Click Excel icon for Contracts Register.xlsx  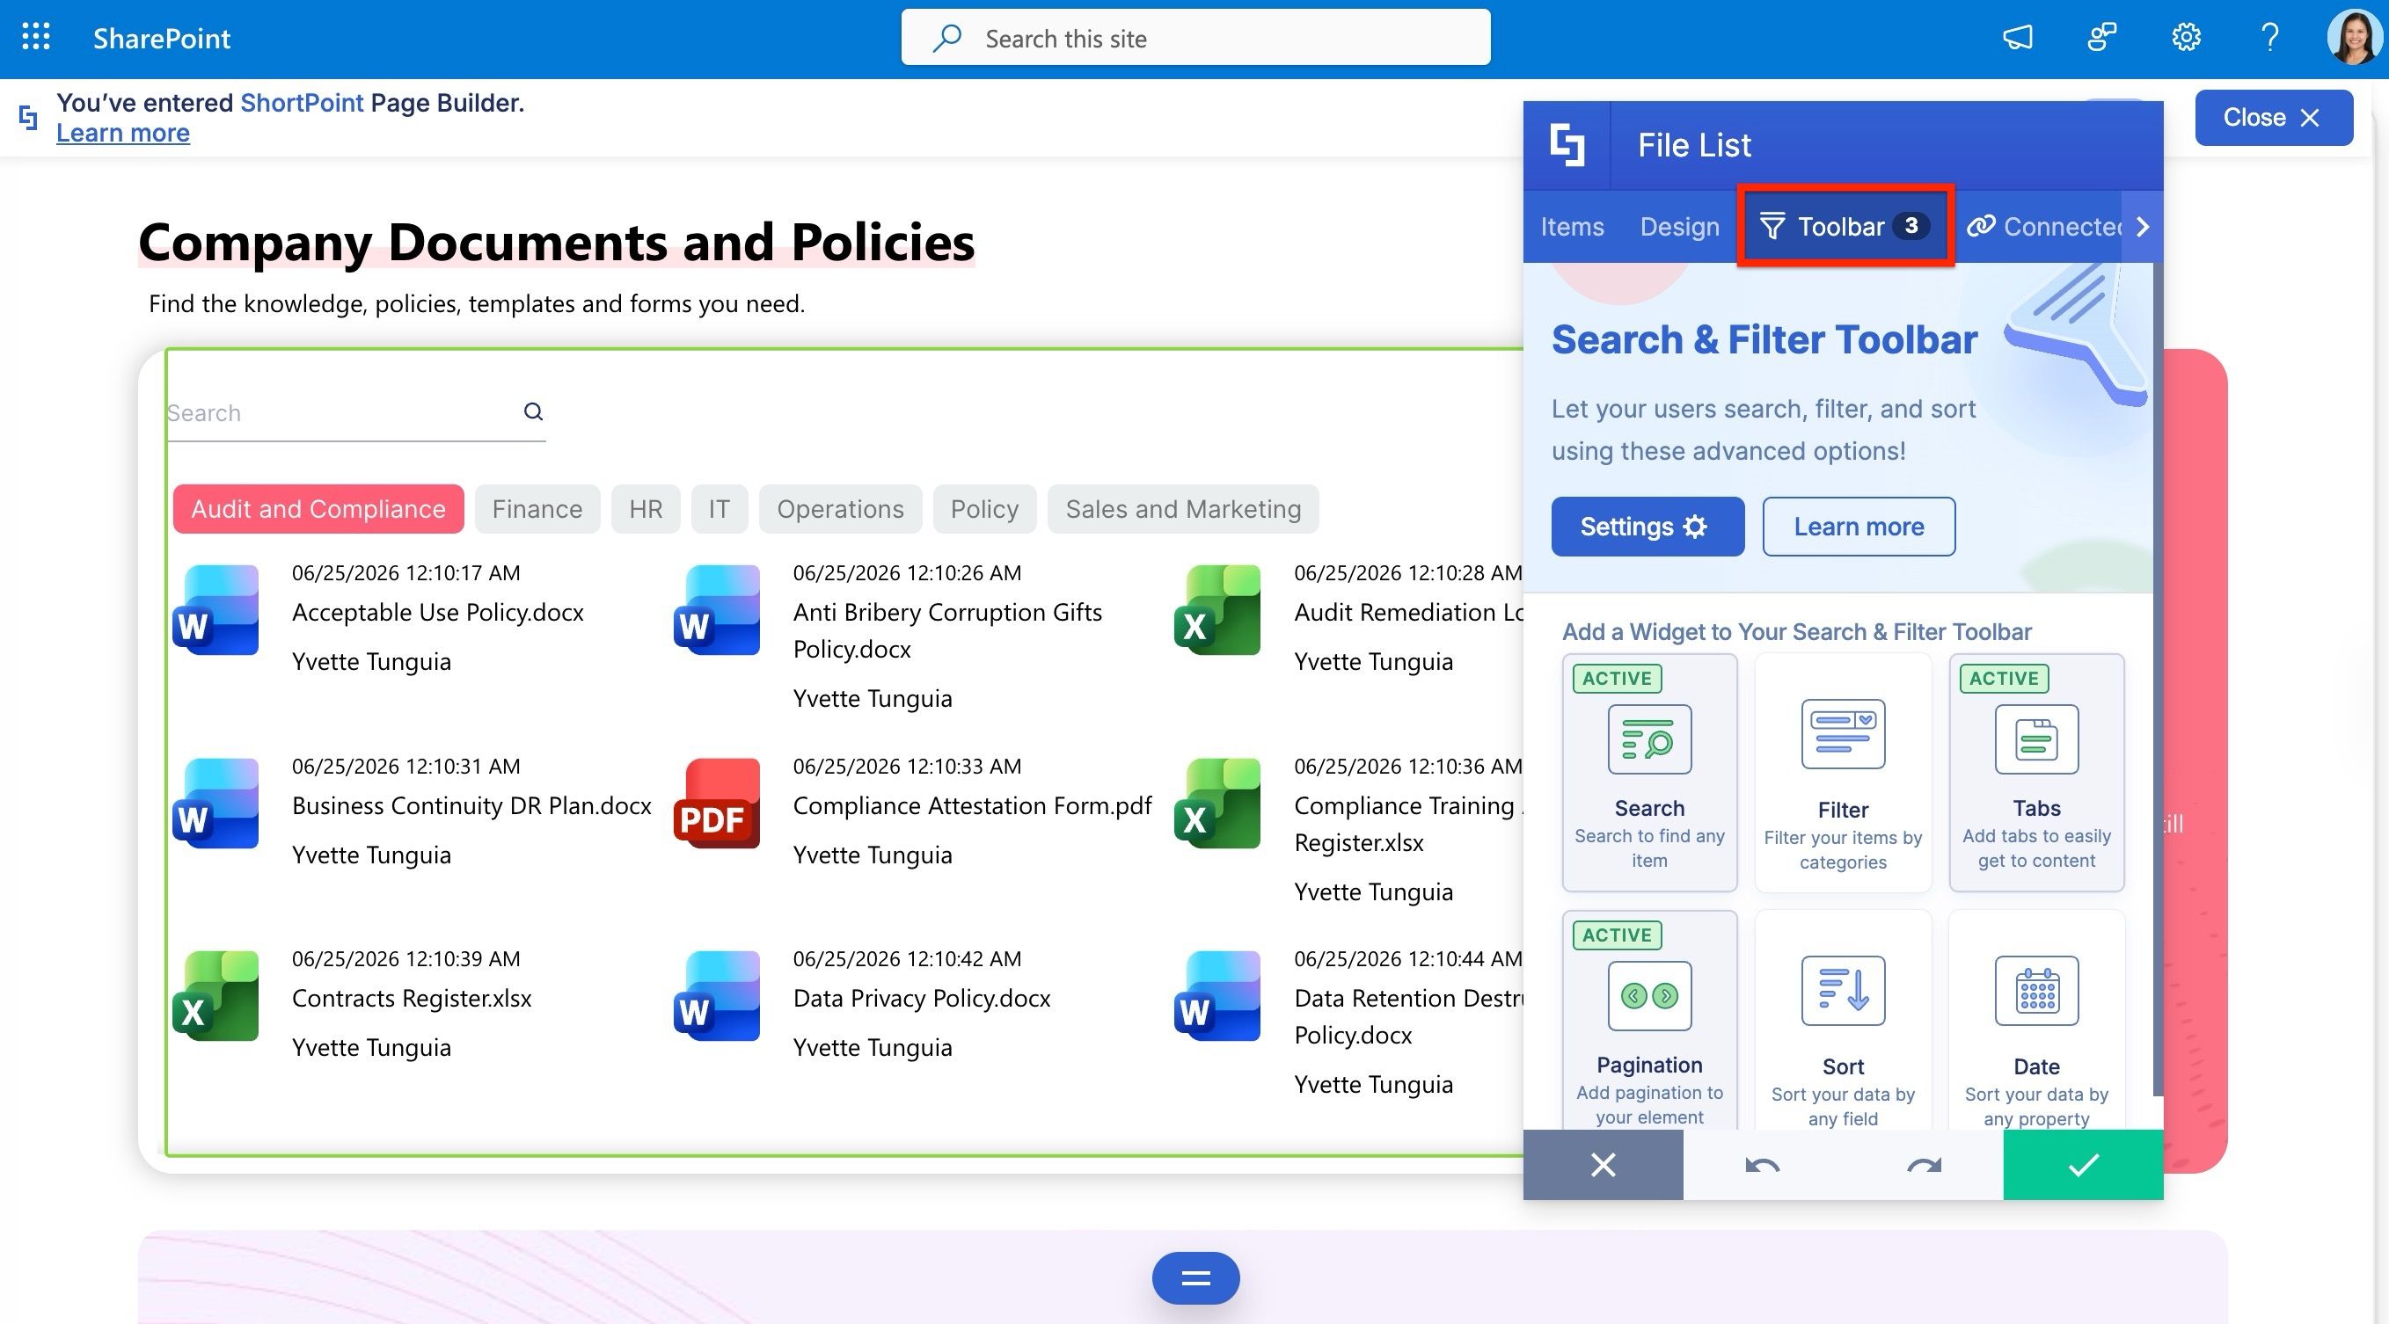[216, 996]
